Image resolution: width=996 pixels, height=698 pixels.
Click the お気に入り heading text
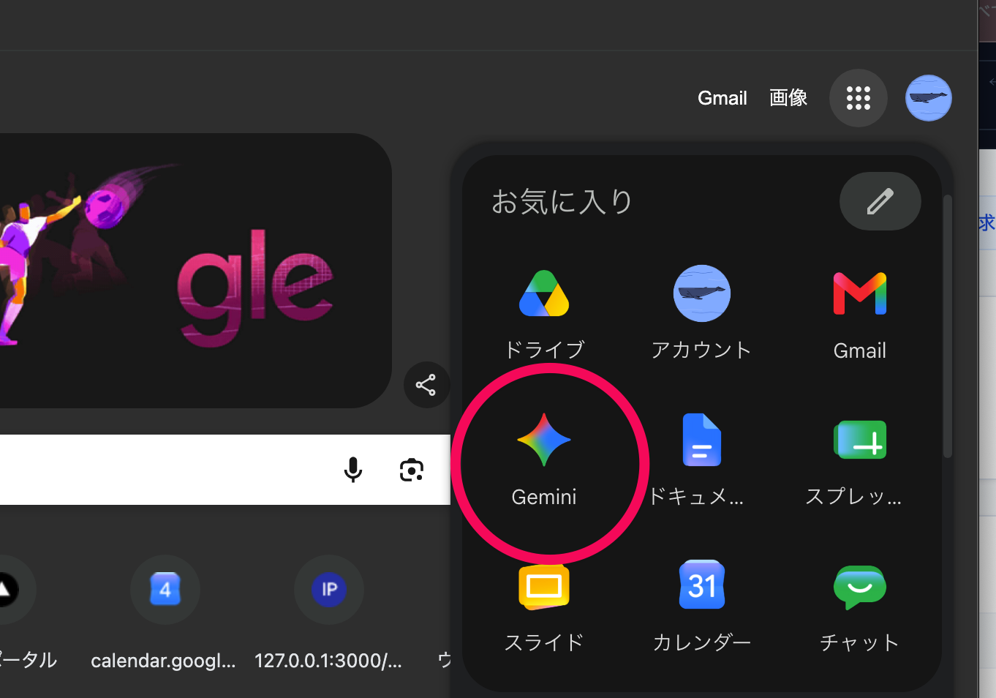click(x=562, y=202)
